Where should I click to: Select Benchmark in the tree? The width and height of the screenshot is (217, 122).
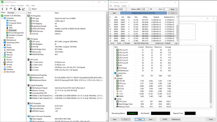click(x=11, y=72)
